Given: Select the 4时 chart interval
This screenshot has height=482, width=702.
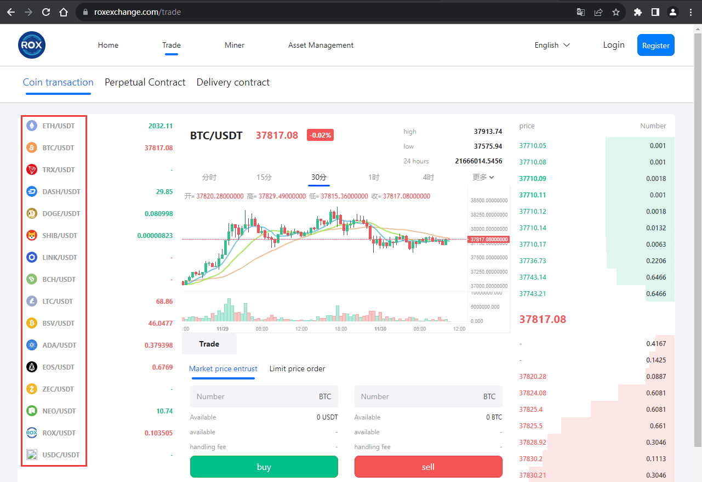Looking at the screenshot, I should [x=429, y=177].
